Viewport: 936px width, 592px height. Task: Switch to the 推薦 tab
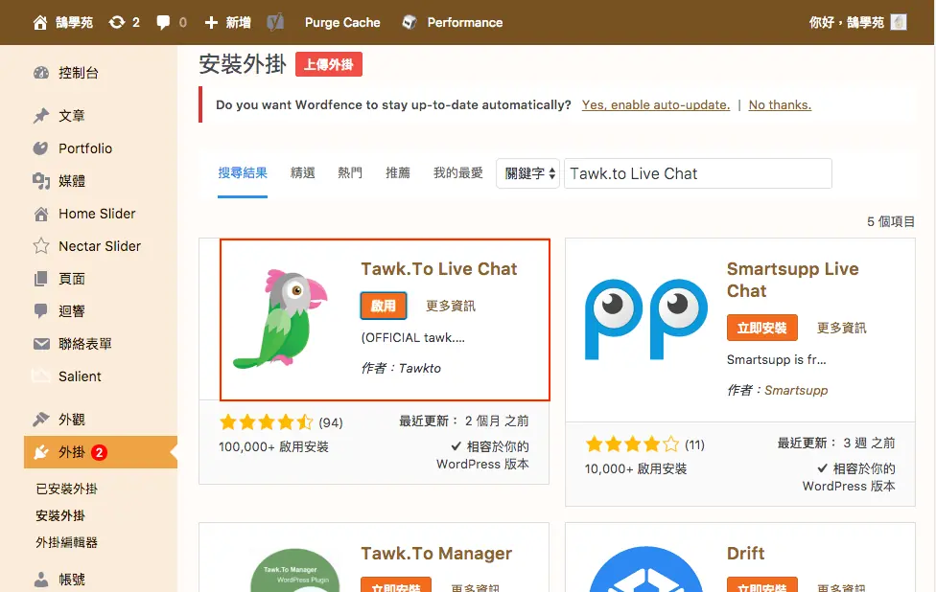pos(398,172)
